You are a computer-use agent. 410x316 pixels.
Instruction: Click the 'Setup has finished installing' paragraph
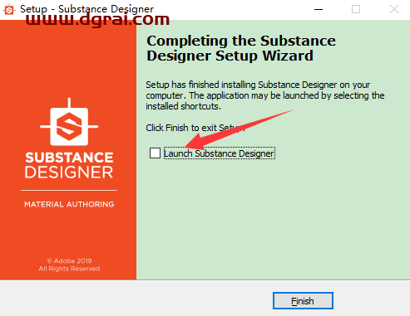[265, 95]
